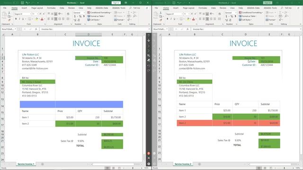Select red highlighted Item 3 row in Workbook 2
The image size is (303, 170).
click(228, 123)
